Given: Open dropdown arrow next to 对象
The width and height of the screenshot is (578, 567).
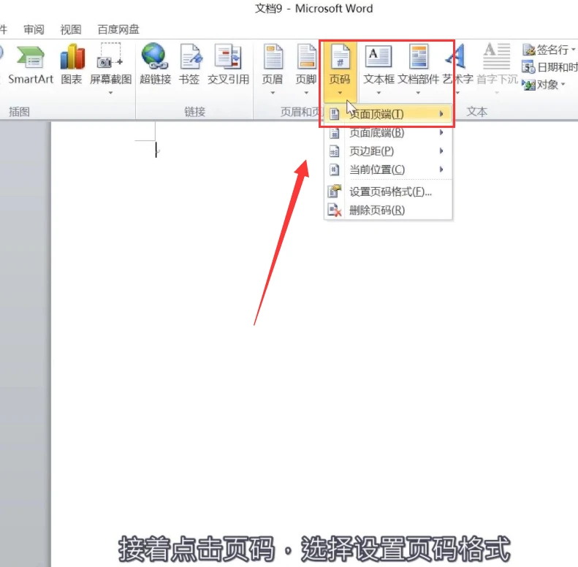Looking at the screenshot, I should pos(563,85).
